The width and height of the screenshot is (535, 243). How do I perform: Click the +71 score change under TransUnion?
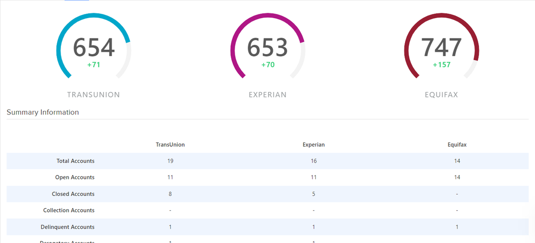click(94, 65)
